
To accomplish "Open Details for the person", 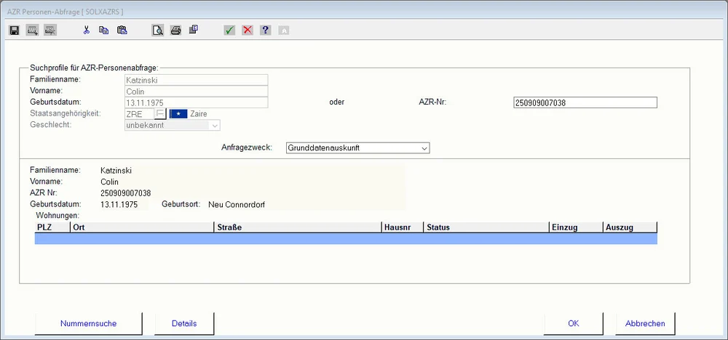I will (183, 323).
